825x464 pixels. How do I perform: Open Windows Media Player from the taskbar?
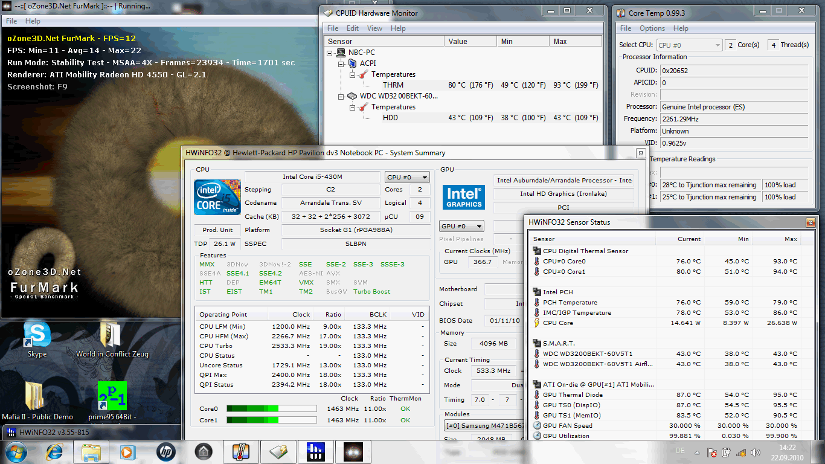[128, 452]
